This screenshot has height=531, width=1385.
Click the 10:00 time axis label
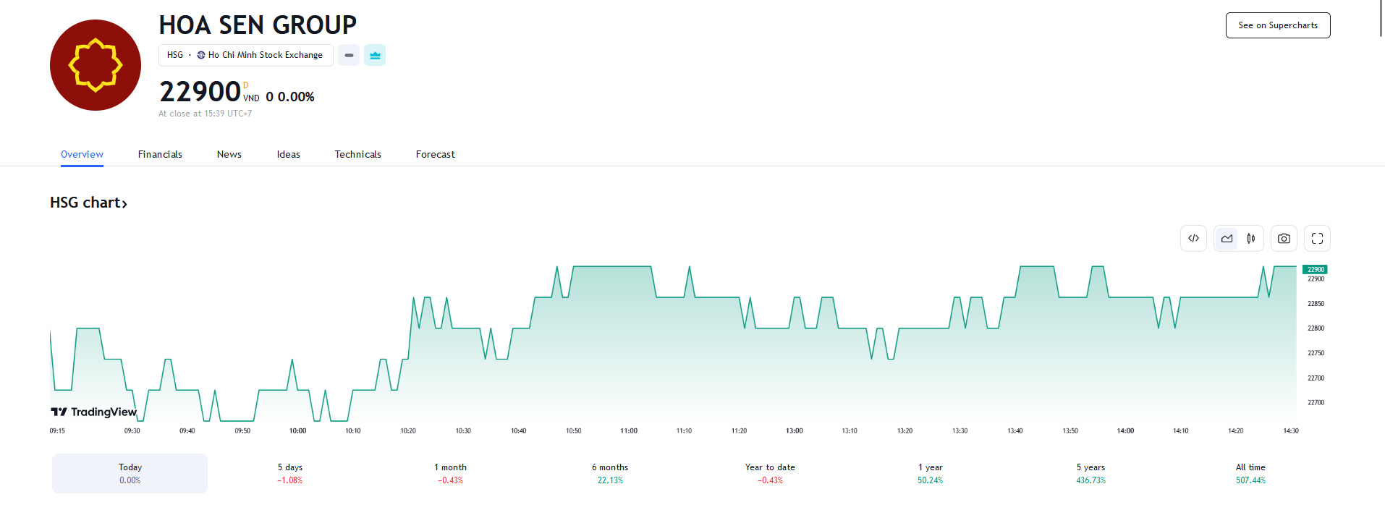[x=297, y=430]
